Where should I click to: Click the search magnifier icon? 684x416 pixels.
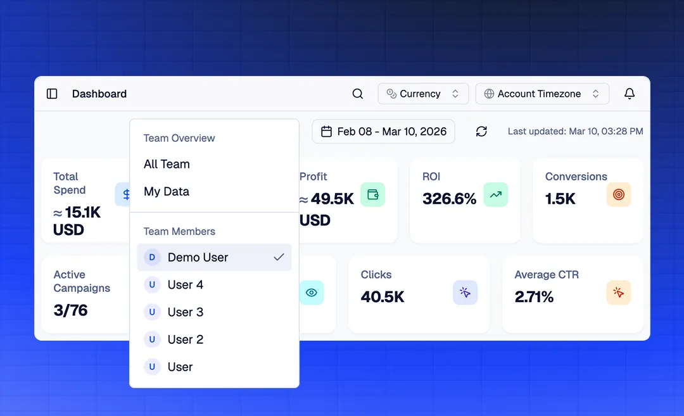coord(358,94)
